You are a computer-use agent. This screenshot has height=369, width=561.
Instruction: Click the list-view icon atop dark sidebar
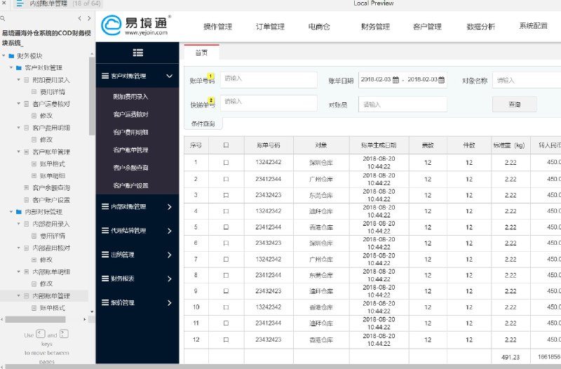click(137, 53)
